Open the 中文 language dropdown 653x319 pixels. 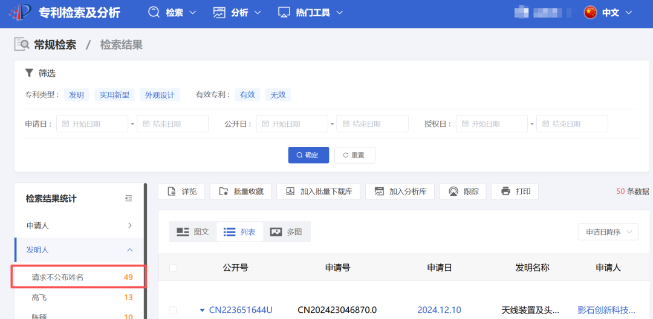617,13
